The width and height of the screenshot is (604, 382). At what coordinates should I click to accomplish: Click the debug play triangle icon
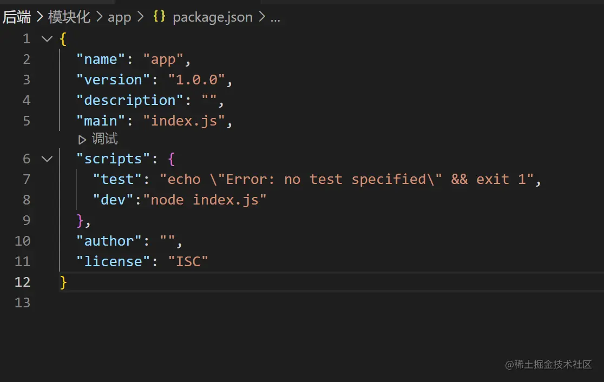tap(82, 140)
